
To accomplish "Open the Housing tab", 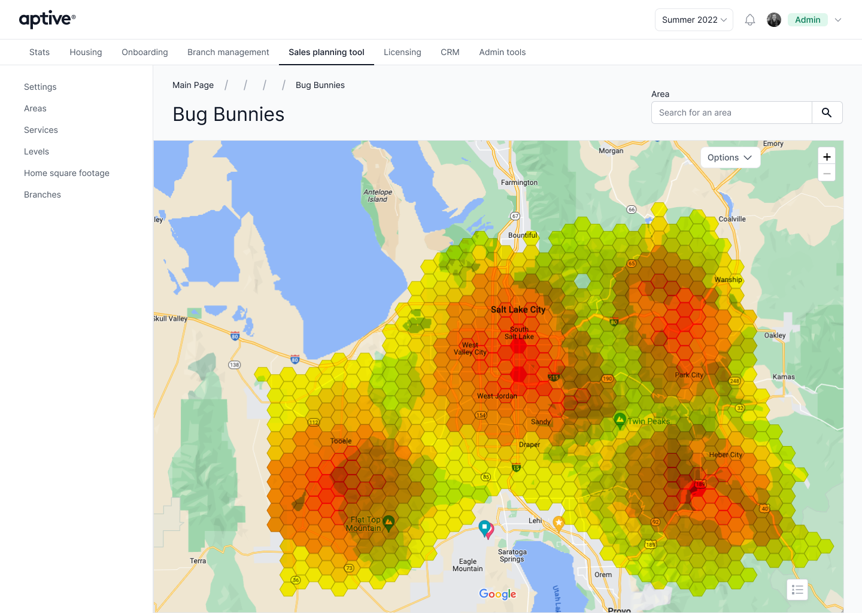I will point(86,52).
